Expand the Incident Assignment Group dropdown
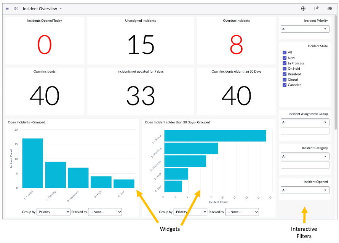Image resolution: width=339 pixels, height=243 pixels. click(x=305, y=122)
